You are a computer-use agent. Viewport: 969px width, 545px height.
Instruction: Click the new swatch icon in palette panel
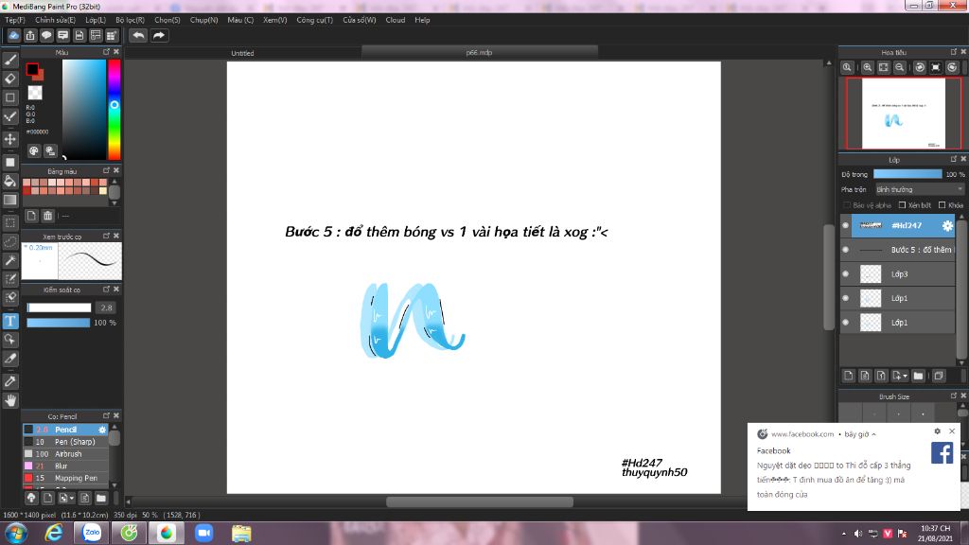pos(31,216)
